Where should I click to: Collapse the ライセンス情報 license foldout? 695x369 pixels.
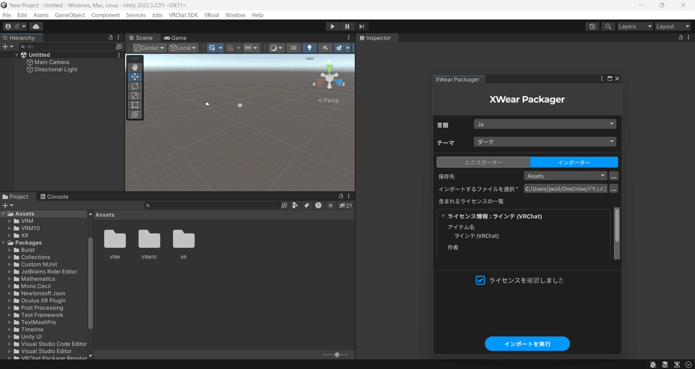pos(443,216)
